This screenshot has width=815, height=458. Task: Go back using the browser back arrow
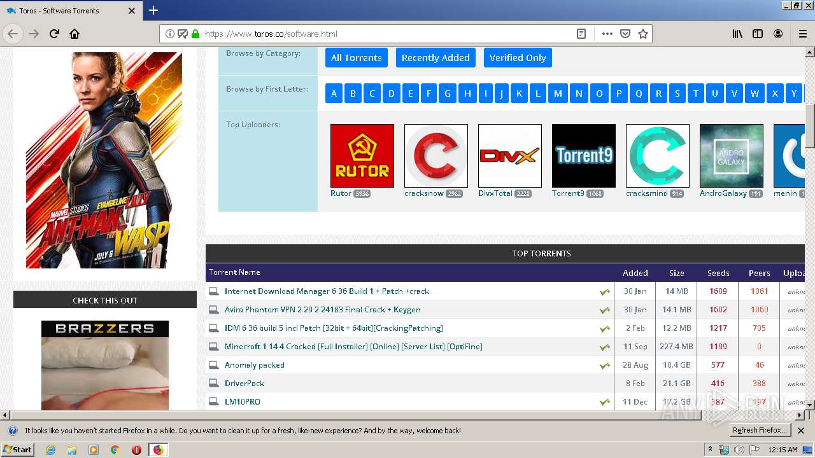click(x=13, y=34)
